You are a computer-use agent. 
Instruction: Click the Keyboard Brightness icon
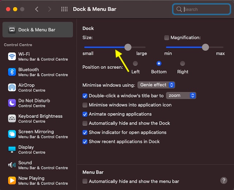pos(12,118)
